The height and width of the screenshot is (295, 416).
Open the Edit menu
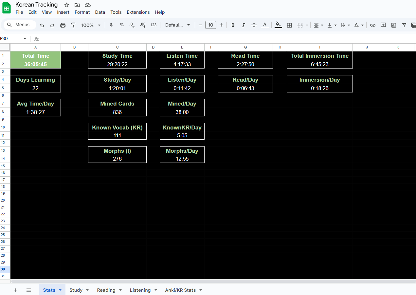click(x=32, y=12)
